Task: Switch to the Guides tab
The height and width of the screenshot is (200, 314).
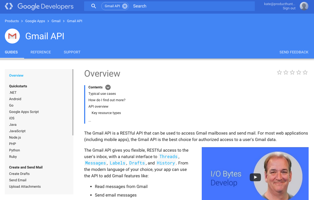Action: (x=11, y=52)
